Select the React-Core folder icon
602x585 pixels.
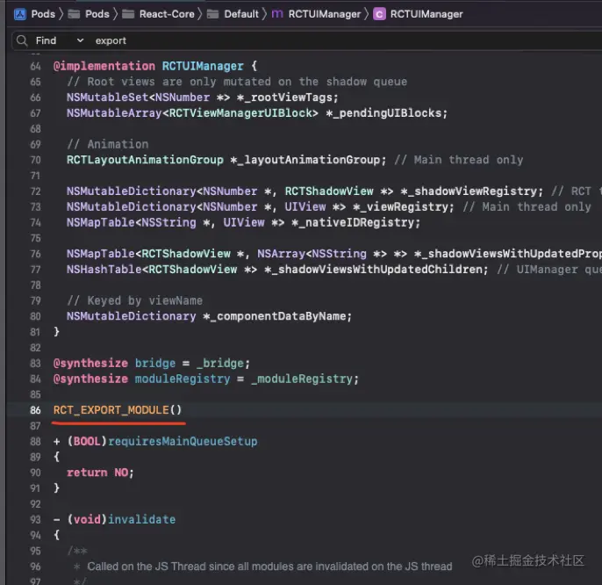tap(128, 14)
